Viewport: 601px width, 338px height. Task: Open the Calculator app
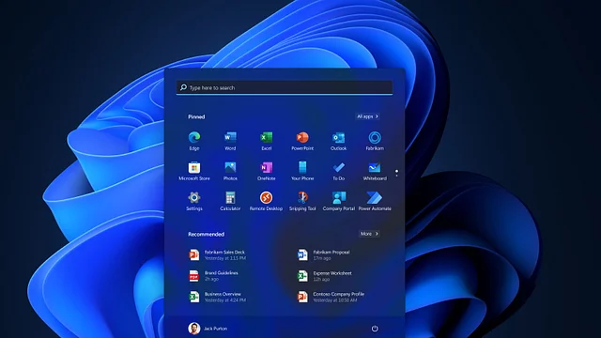pos(230,201)
